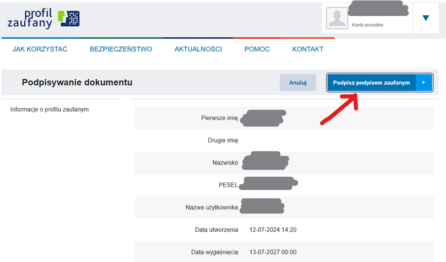Select the Pierwsze imię field label
Image resolution: width=446 pixels, height=262 pixels.
tap(219, 118)
